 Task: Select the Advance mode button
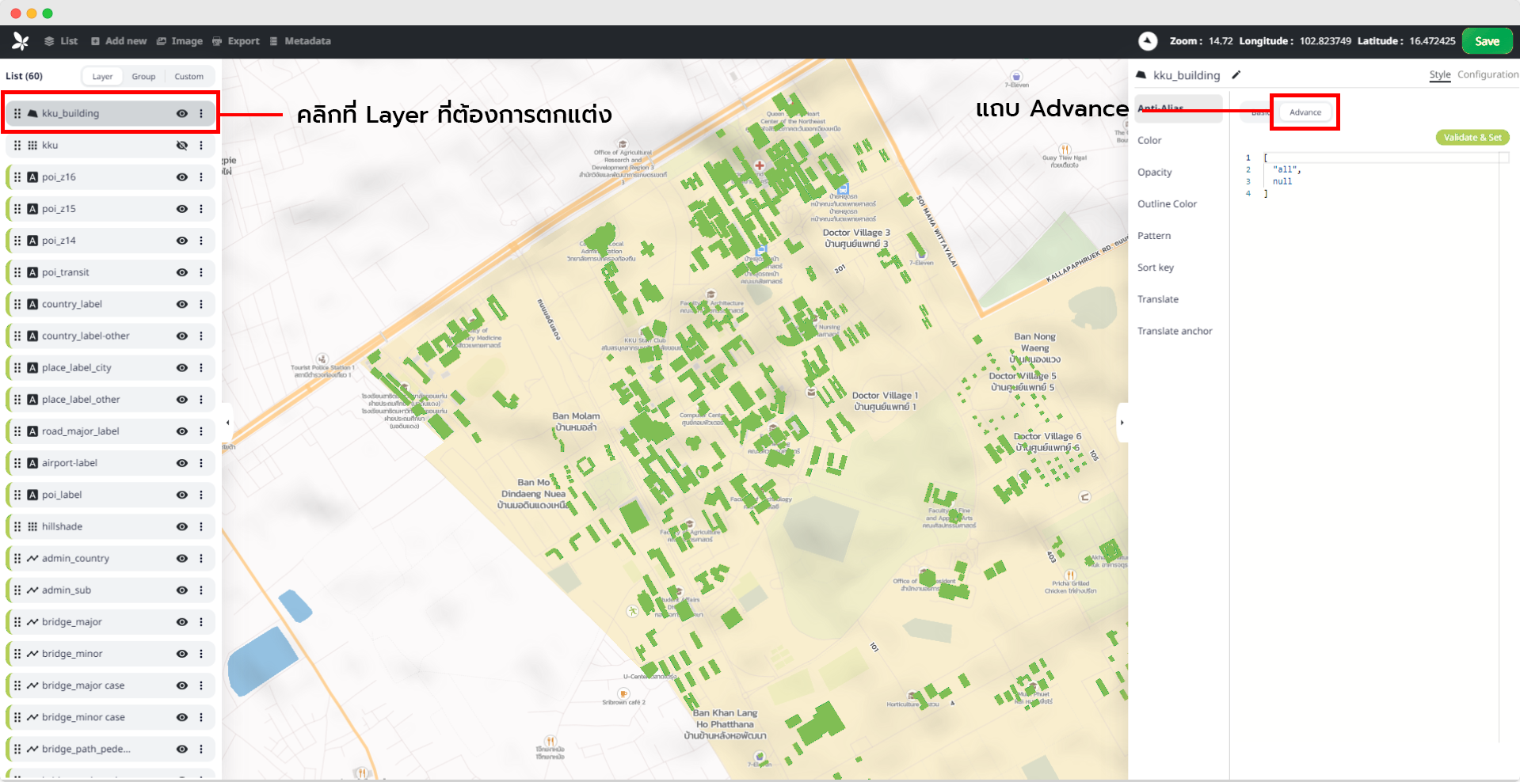(1305, 112)
